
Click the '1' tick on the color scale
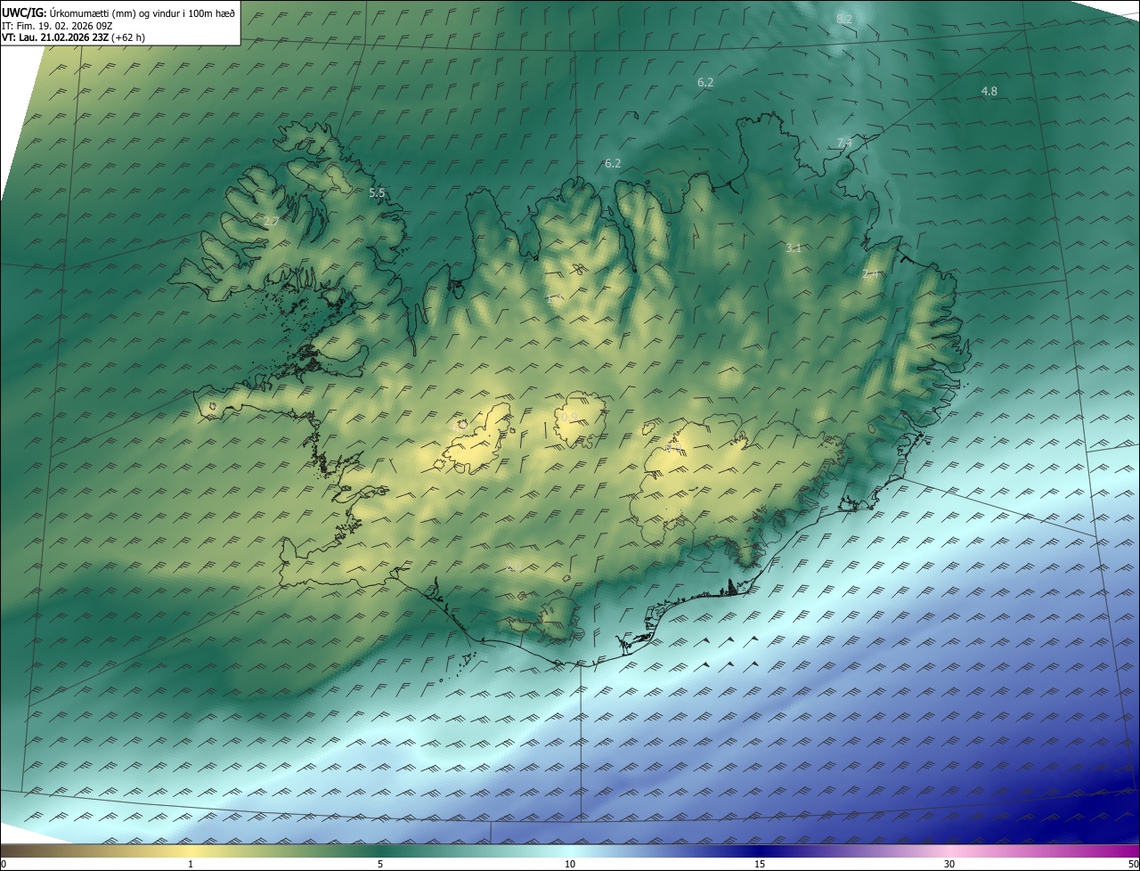click(191, 865)
